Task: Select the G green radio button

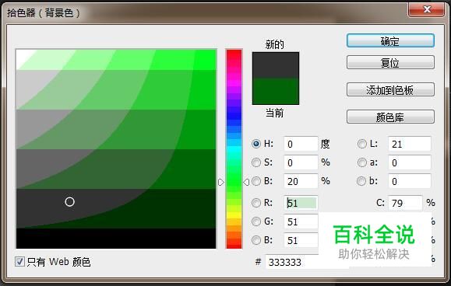Action: point(256,221)
